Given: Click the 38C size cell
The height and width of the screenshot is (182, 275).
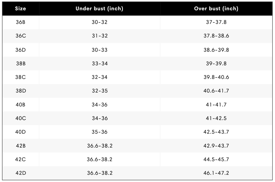Looking at the screenshot, I should [21, 77].
